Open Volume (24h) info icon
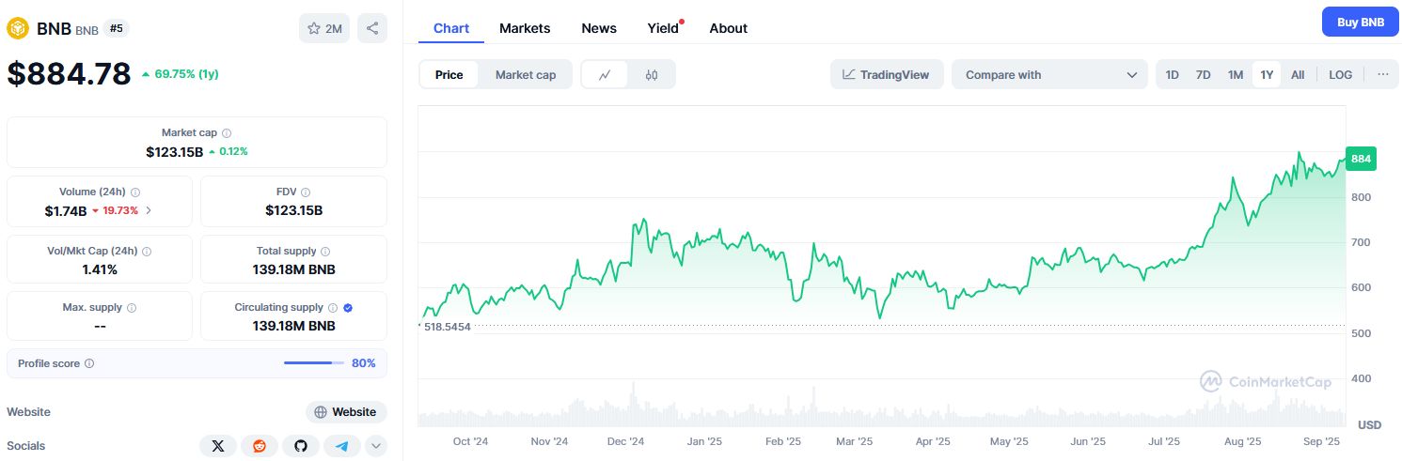 135,192
